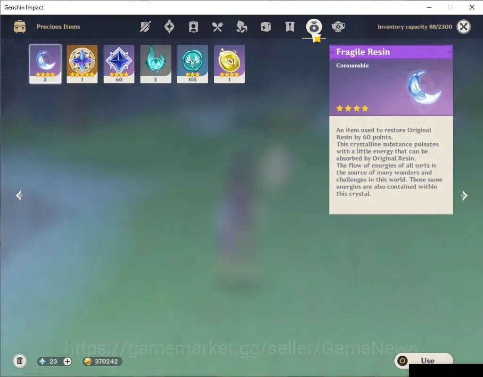Open the Quest items tab
Image resolution: width=483 pixels, height=377 pixels.
(x=290, y=27)
